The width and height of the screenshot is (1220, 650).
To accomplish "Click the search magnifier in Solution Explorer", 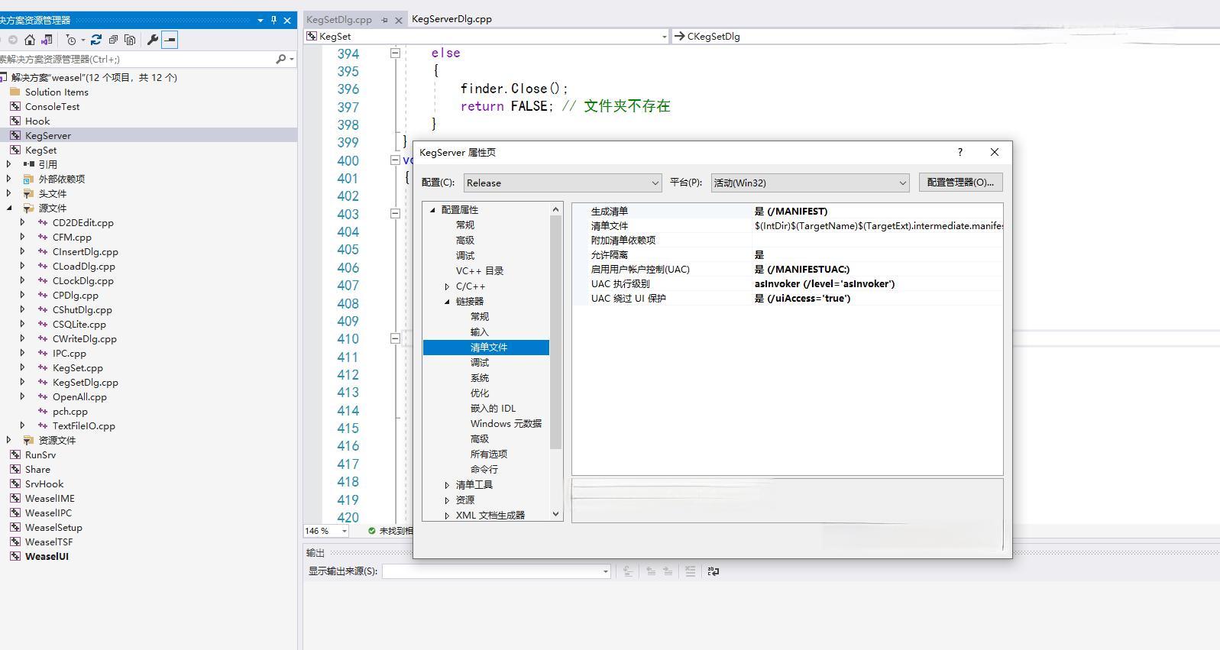I will point(281,59).
